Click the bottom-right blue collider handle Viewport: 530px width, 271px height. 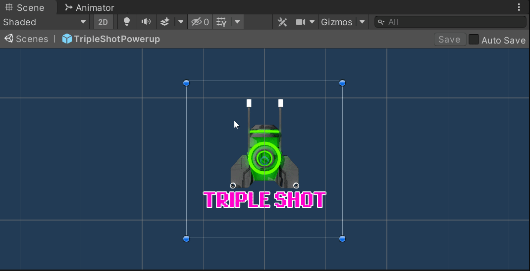[x=342, y=238]
